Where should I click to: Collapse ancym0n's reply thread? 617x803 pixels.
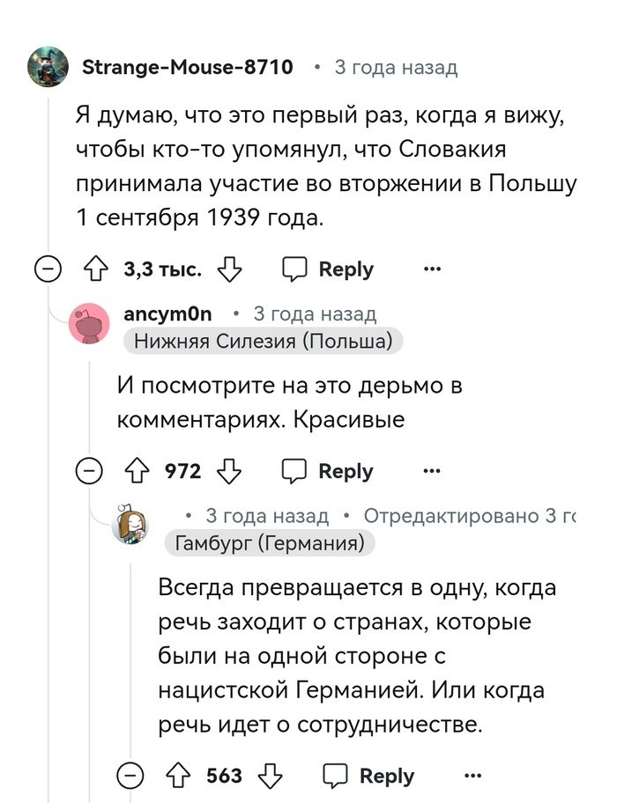click(89, 472)
